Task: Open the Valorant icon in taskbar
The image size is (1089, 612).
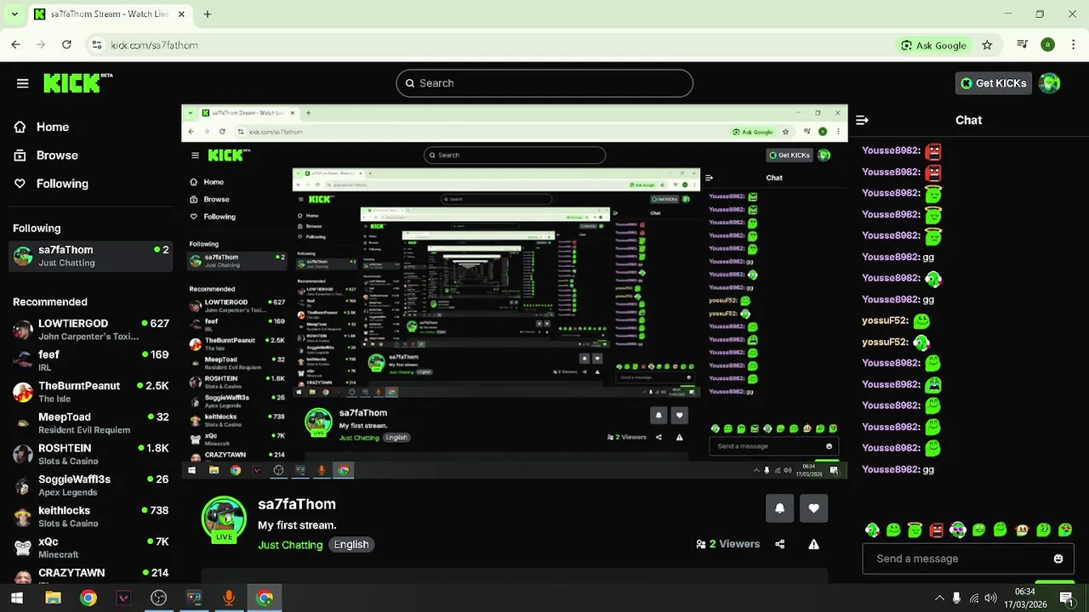Action: tap(123, 598)
